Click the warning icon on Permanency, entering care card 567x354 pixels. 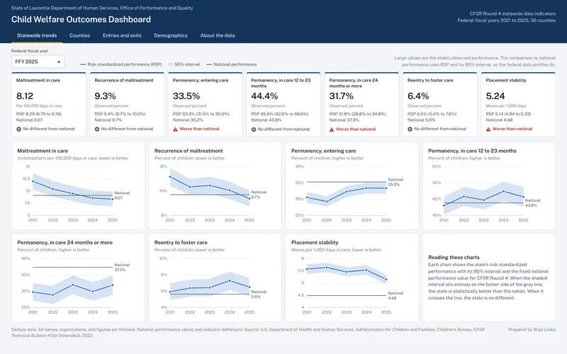[x=175, y=129]
